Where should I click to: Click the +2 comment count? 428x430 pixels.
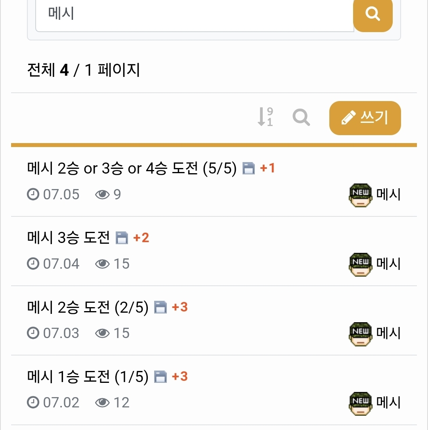[x=141, y=238]
